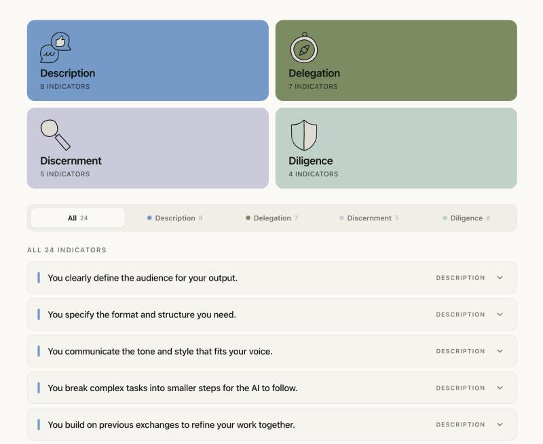The height and width of the screenshot is (444, 543).
Task: Click 'You clearly define the audience' indicator text
Action: 143,278
